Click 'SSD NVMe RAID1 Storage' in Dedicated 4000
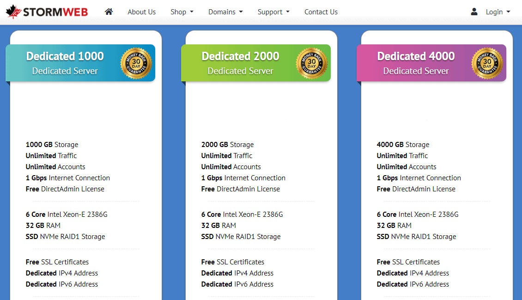Image resolution: width=522 pixels, height=300 pixels. point(417,236)
